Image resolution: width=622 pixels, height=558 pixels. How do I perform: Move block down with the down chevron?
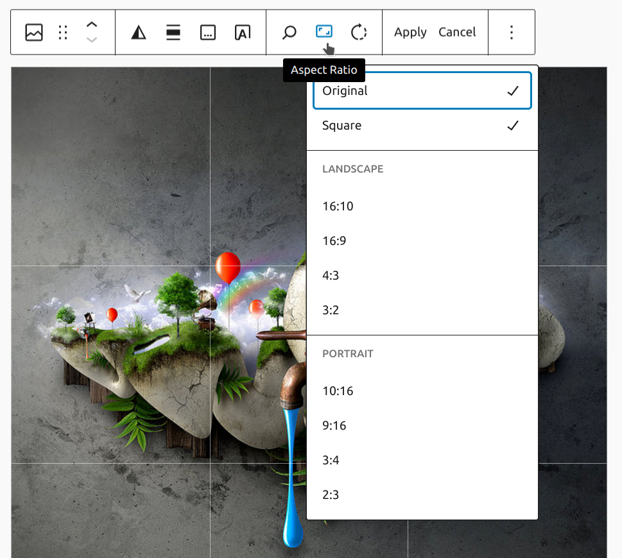pyautogui.click(x=92, y=40)
